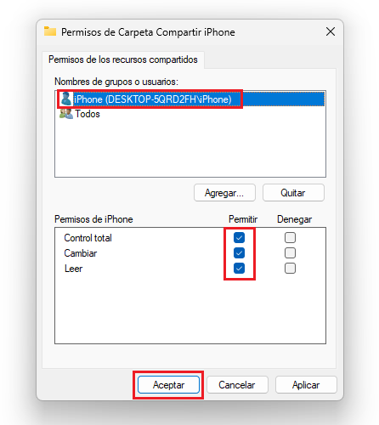Confirm with the Aceptar button
This screenshot has height=425, width=379.
(168, 385)
